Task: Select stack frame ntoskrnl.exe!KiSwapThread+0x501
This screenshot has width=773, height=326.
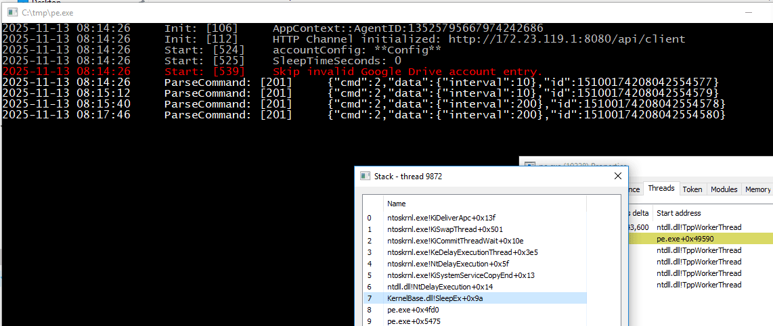Action: 444,229
